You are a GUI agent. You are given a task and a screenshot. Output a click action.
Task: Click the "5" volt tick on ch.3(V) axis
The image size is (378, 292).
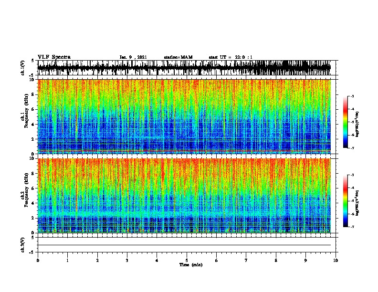pos(33,238)
